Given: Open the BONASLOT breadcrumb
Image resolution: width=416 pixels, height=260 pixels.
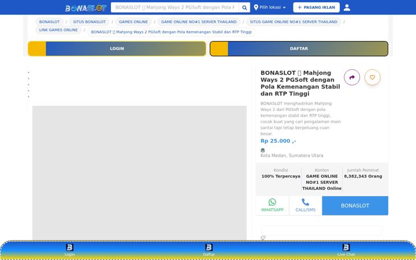Looking at the screenshot, I should (x=49, y=22).
